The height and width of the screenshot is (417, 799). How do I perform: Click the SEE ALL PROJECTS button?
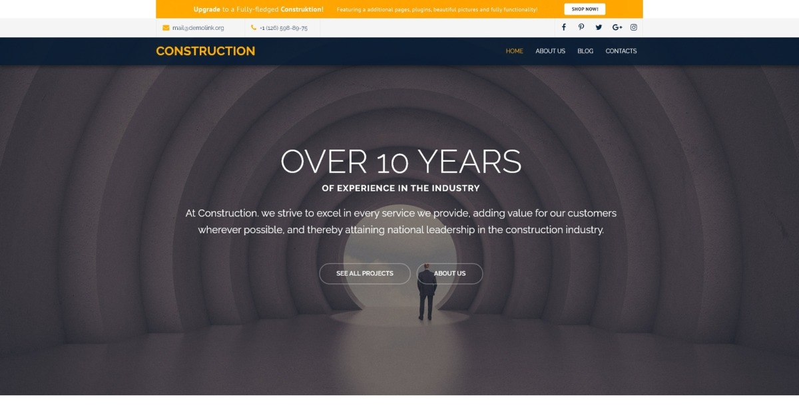(365, 273)
